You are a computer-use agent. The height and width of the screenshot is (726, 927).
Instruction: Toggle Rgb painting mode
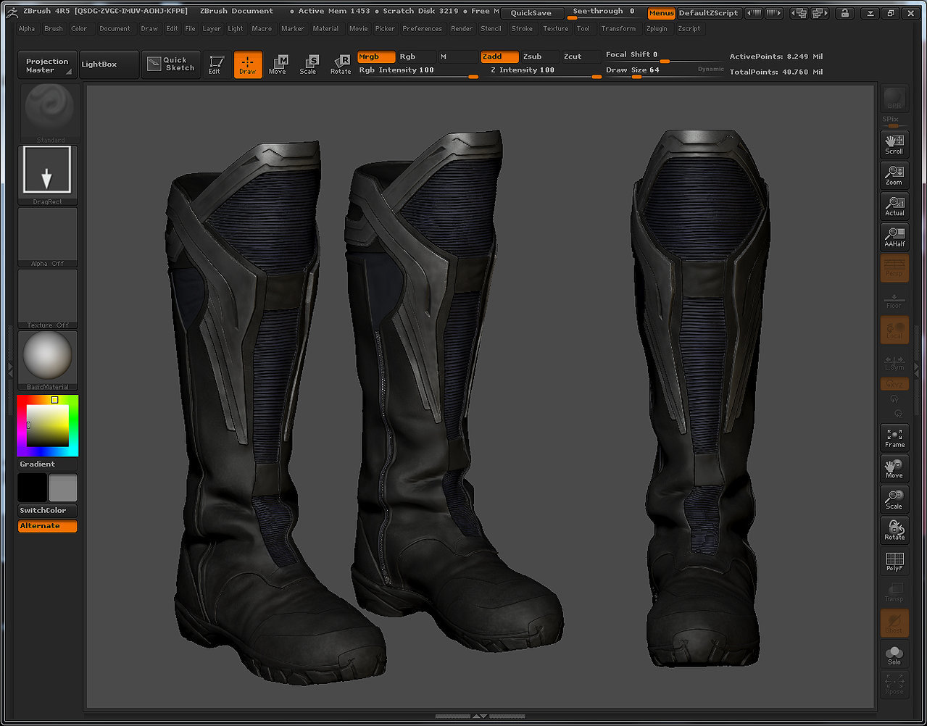click(417, 57)
